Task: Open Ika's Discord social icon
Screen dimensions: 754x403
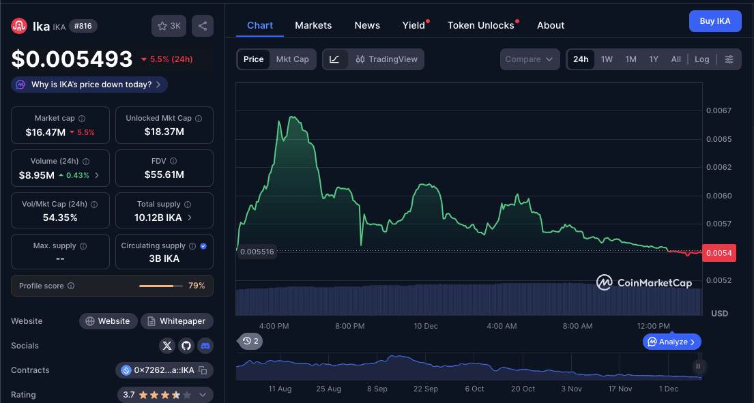Action: [x=205, y=346]
